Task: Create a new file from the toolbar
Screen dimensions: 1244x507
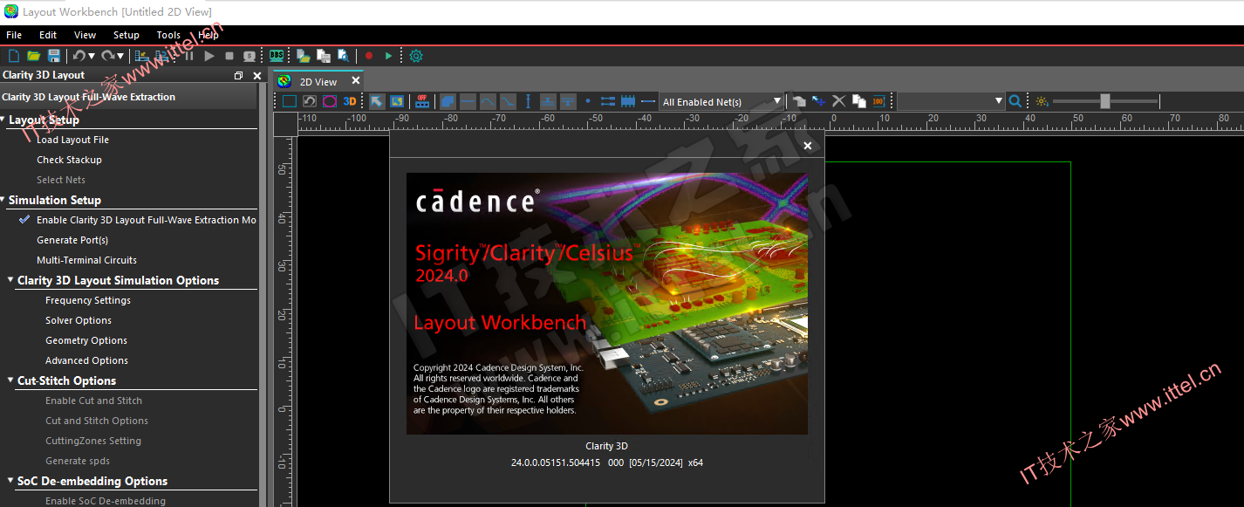Action: [x=13, y=56]
